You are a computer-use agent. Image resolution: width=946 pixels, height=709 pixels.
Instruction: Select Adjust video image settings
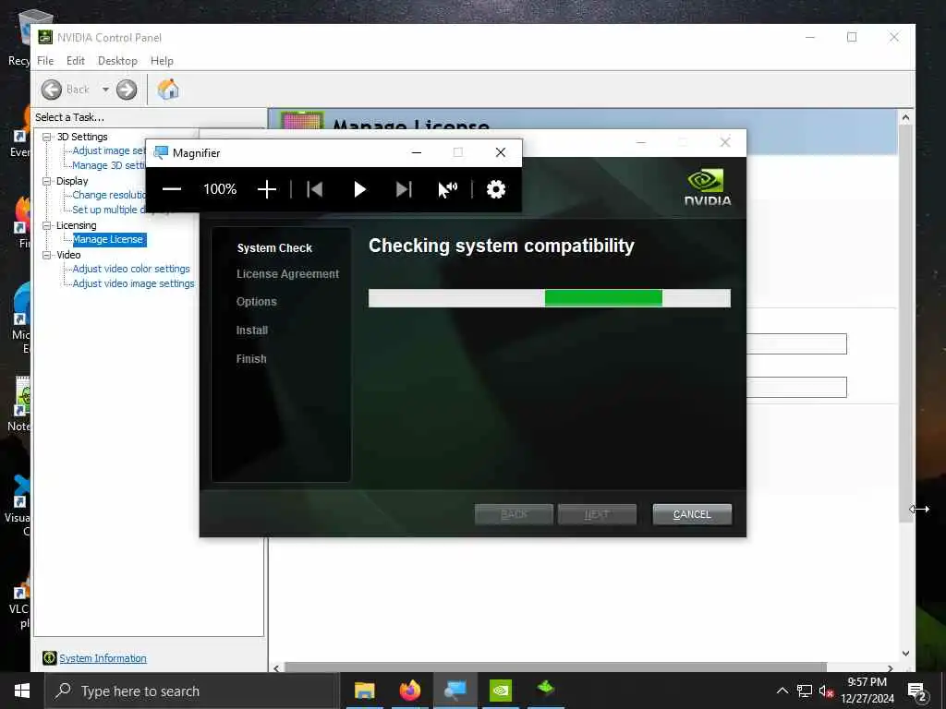click(x=133, y=283)
